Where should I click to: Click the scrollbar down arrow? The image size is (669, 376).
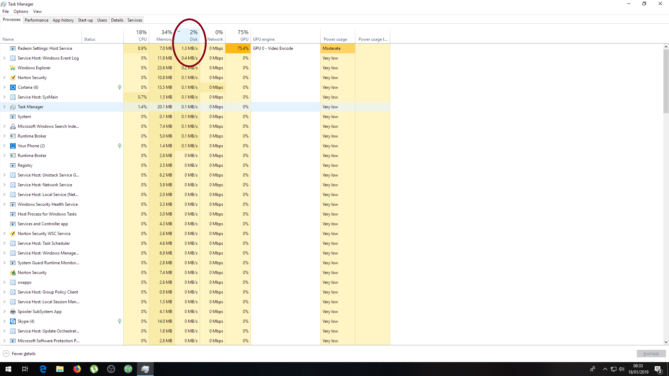(666, 342)
